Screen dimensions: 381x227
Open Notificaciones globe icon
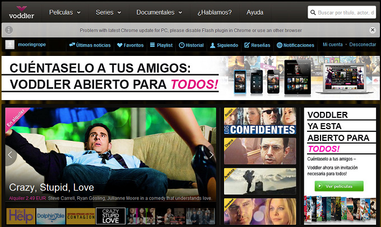click(295, 45)
